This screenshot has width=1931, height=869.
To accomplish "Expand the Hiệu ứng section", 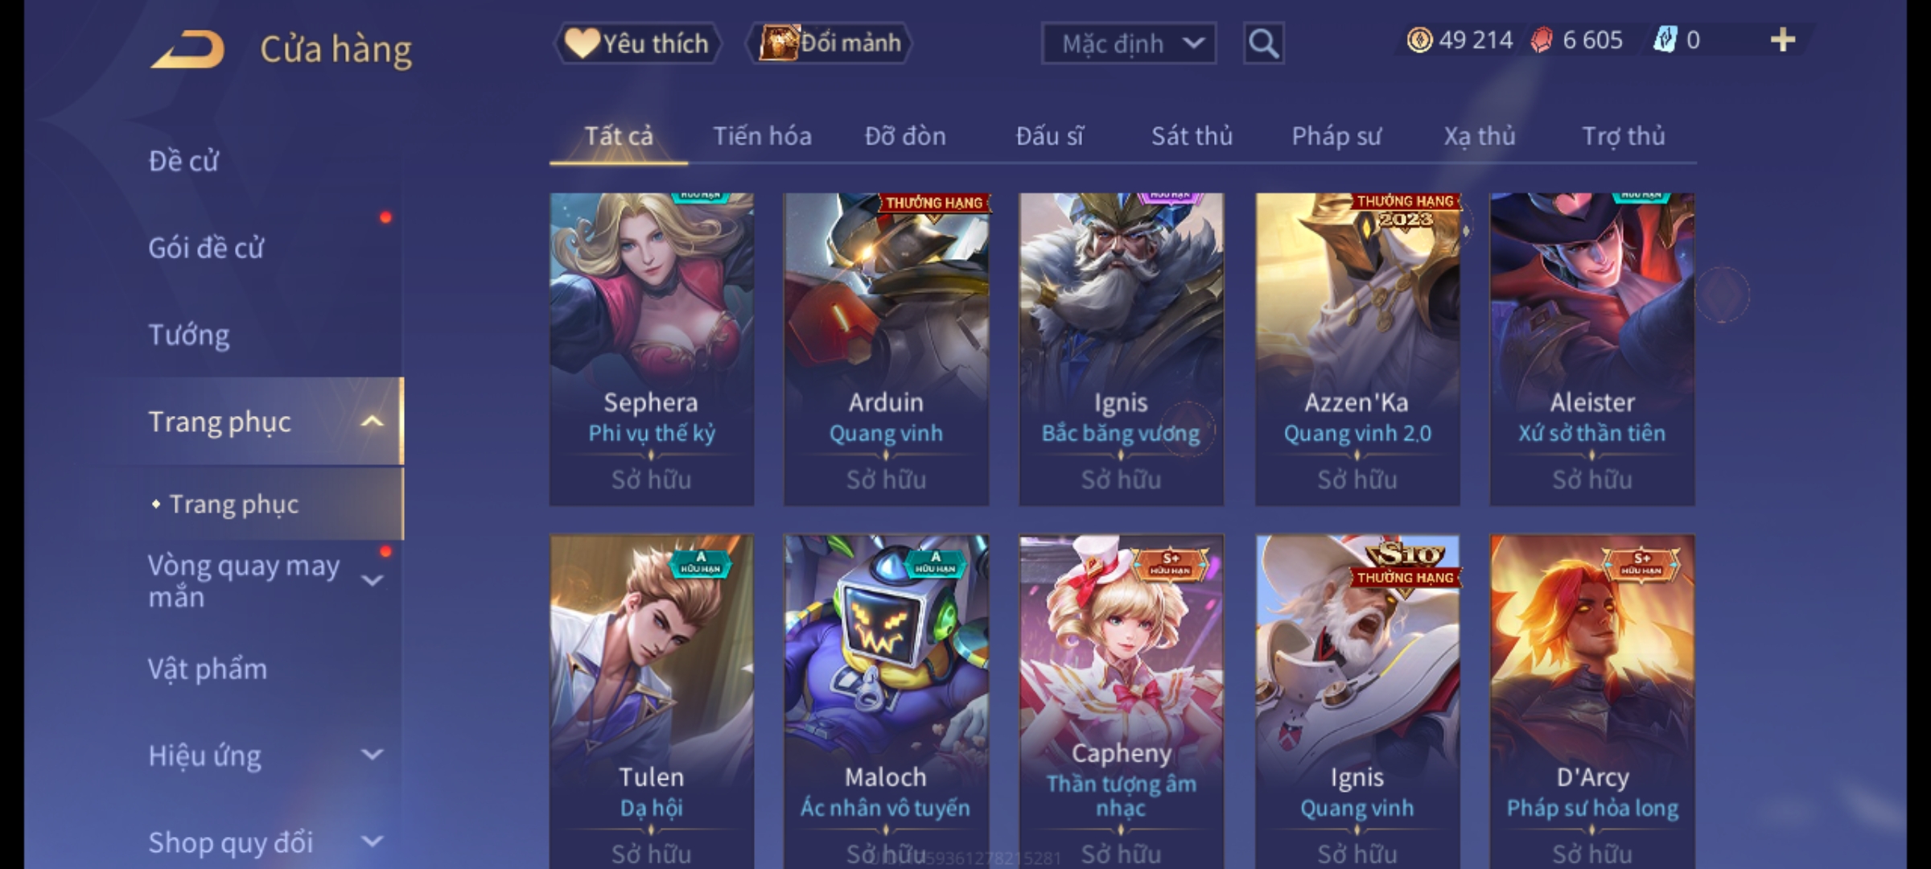I will click(372, 755).
